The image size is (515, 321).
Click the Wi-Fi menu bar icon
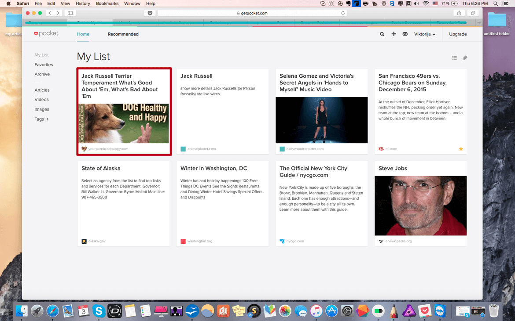tap(426, 3)
